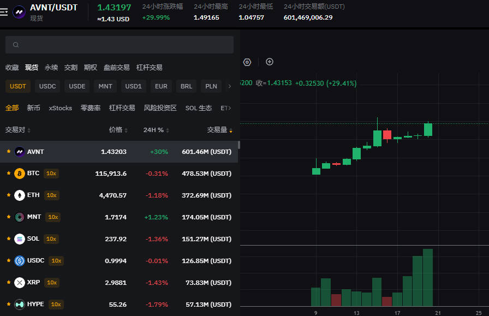The width and height of the screenshot is (489, 316).
Task: Select MNT quote currency button
Action: click(105, 86)
